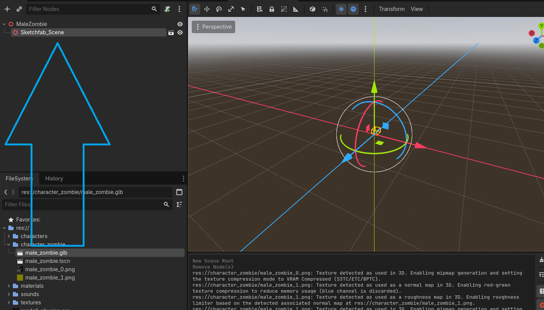This screenshot has width=544, height=310.
Task: Collapse the MaleZombie tree node
Action: (4, 24)
